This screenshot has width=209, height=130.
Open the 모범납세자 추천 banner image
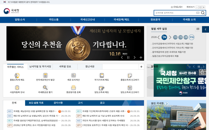pos(75,43)
